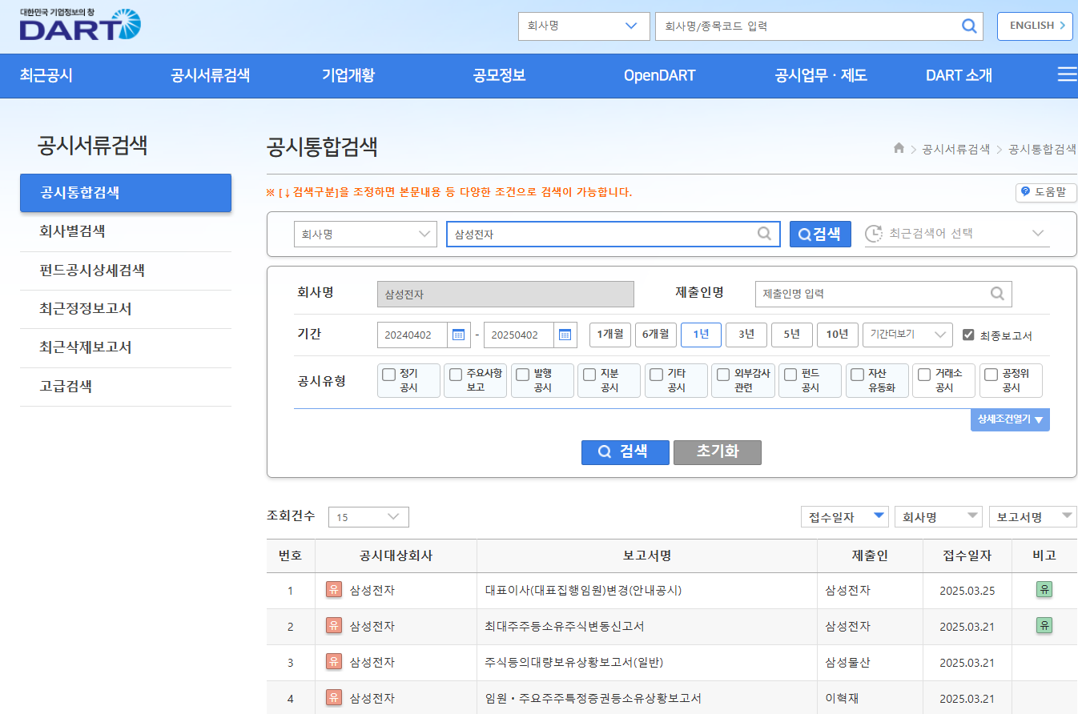The height and width of the screenshot is (714, 1078).
Task: Select 최근삭제보고서 in the sidebar
Action: point(126,347)
